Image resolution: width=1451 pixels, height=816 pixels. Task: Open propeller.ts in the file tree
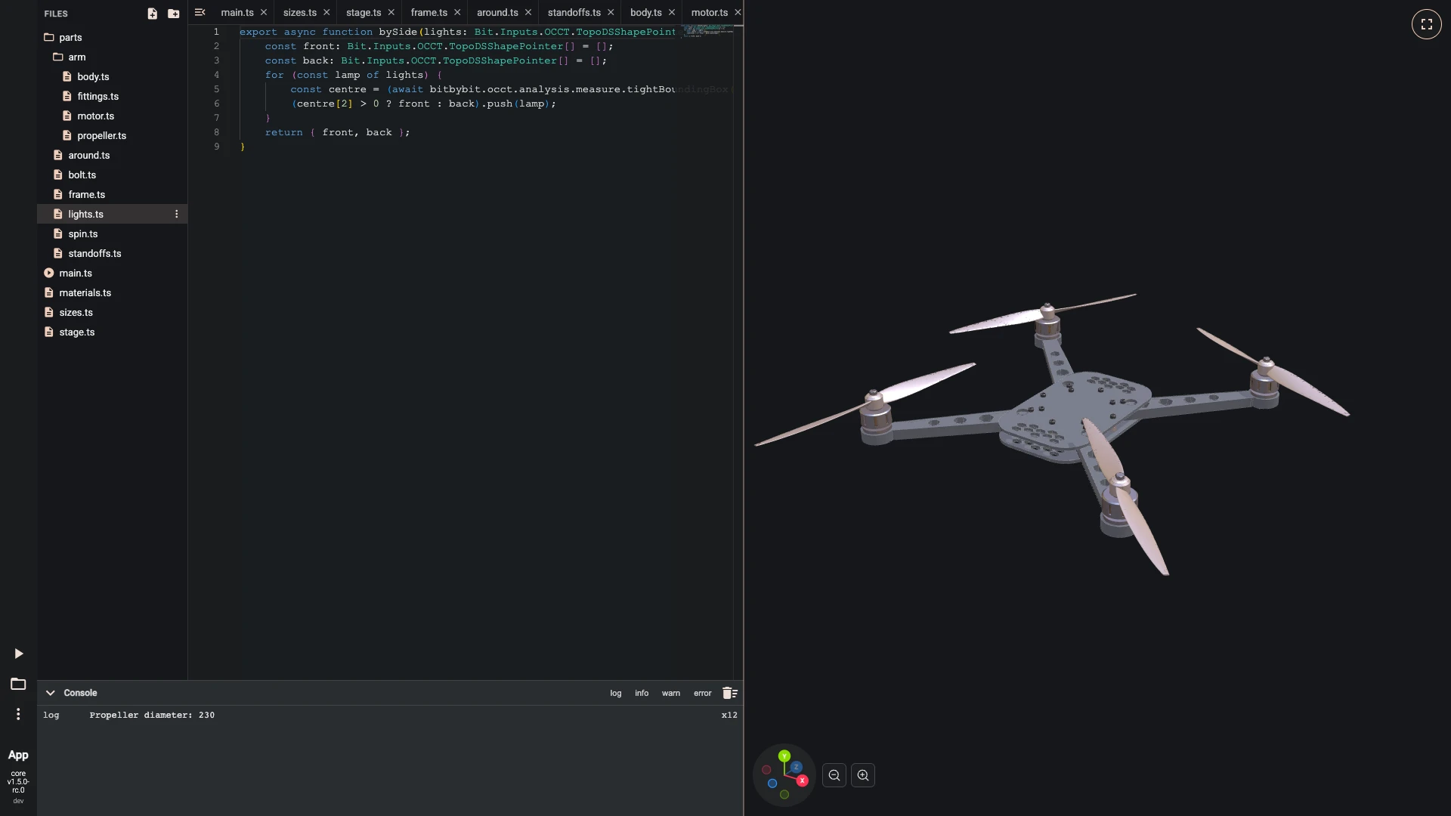point(112,136)
